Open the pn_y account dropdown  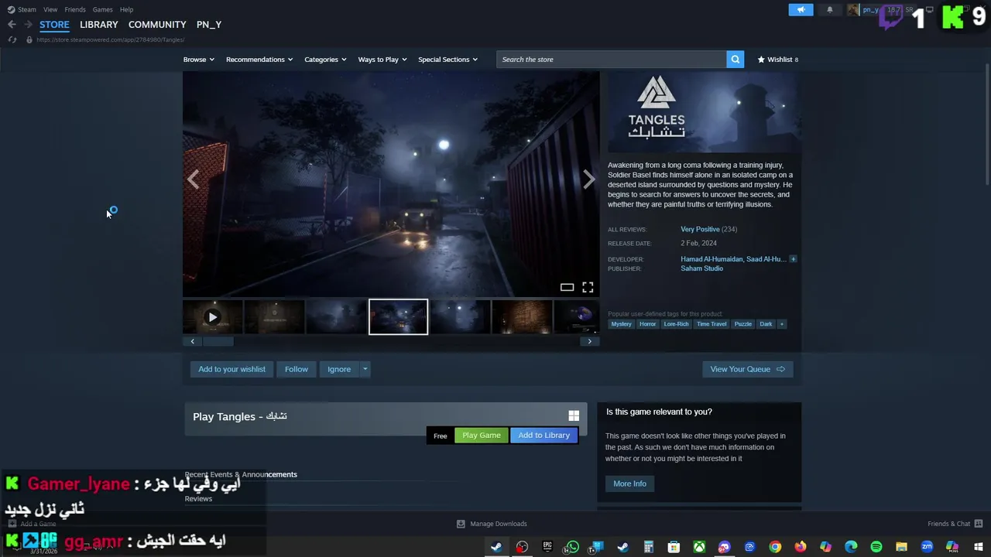(x=882, y=10)
